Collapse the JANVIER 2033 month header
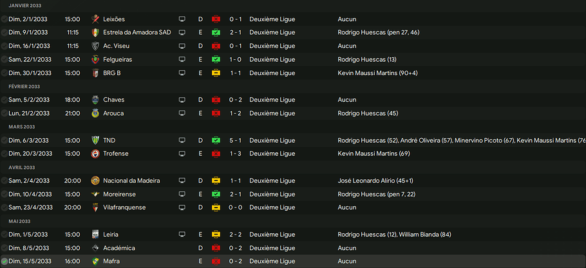 [x=24, y=6]
